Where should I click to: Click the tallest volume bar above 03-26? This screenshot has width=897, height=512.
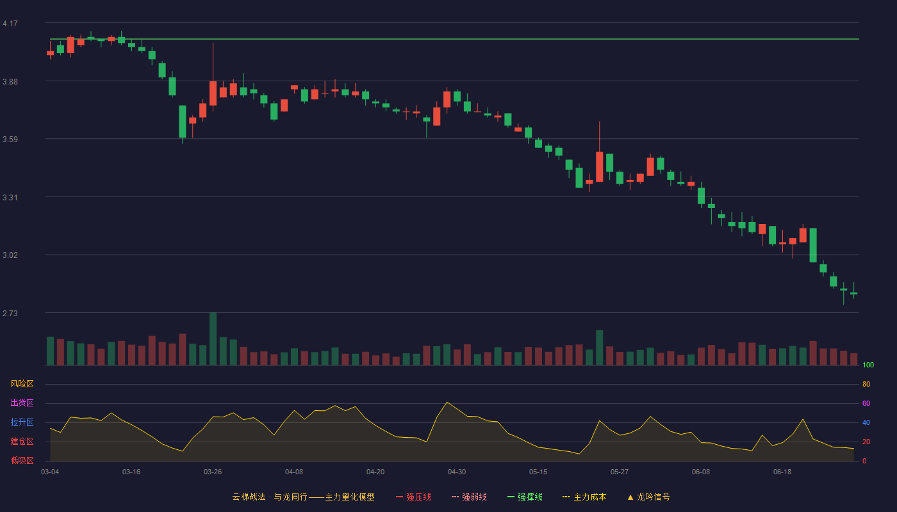click(x=213, y=339)
